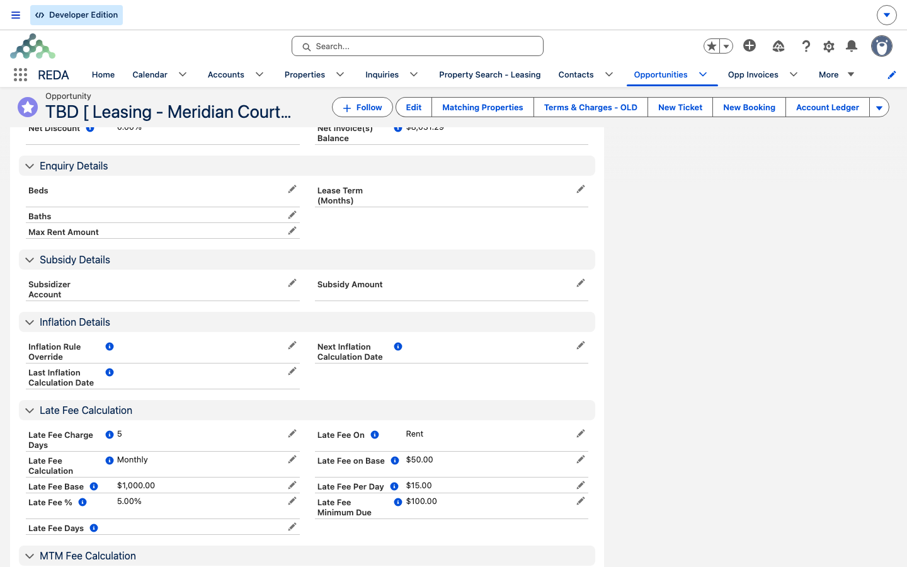Focus the global Search box
The width and height of the screenshot is (907, 567).
tap(418, 46)
